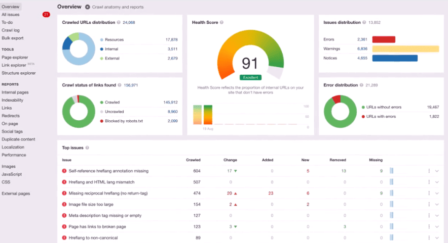448x243 pixels.
Task: Open Structure explorer tool
Action: (18, 73)
